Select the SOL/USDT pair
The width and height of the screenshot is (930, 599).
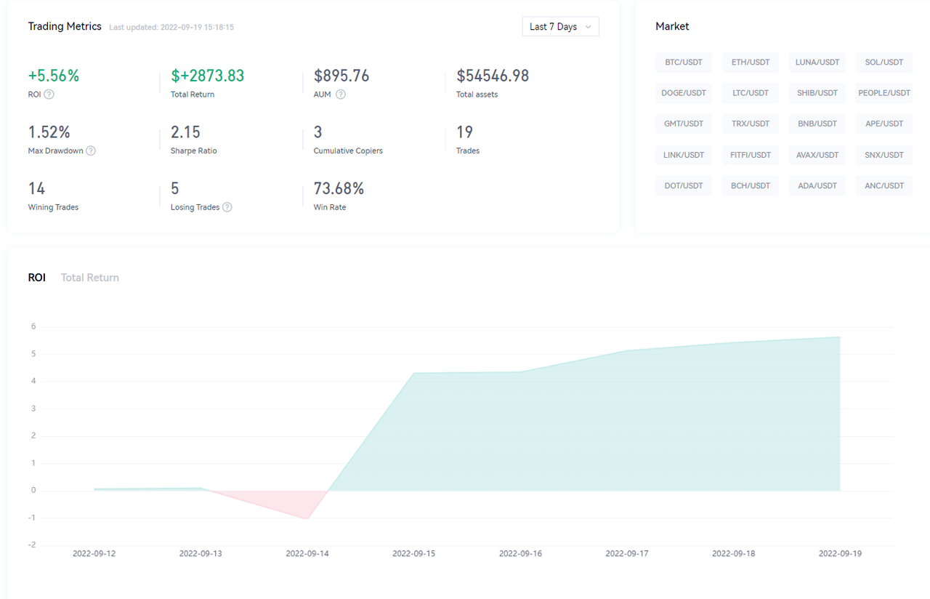(x=884, y=63)
